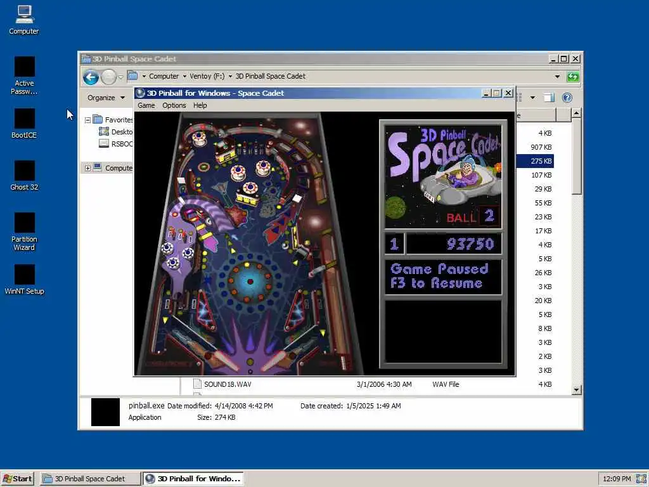Viewport: 649px width, 487px height.
Task: Click the 907 KB size cell
Action: [541, 147]
